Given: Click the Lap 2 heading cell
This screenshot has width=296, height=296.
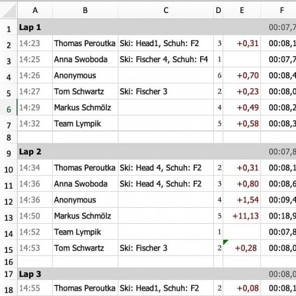Looking at the screenshot, I should tap(35, 152).
